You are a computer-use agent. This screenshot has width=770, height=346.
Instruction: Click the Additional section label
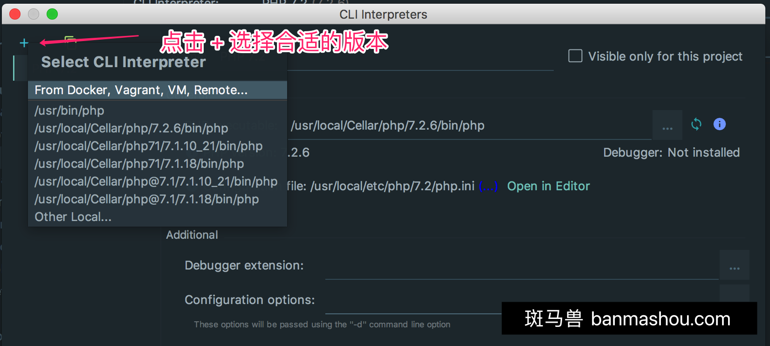(x=192, y=235)
